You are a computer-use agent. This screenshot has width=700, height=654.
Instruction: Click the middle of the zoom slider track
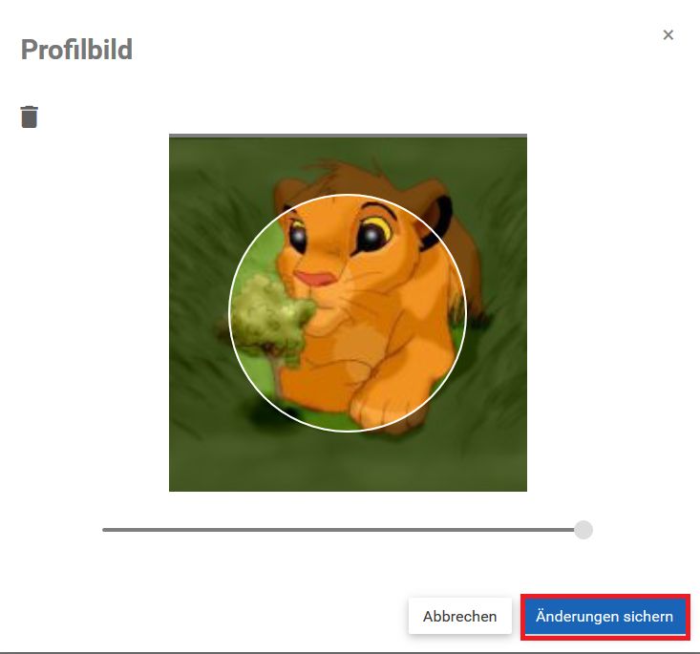coord(343,530)
